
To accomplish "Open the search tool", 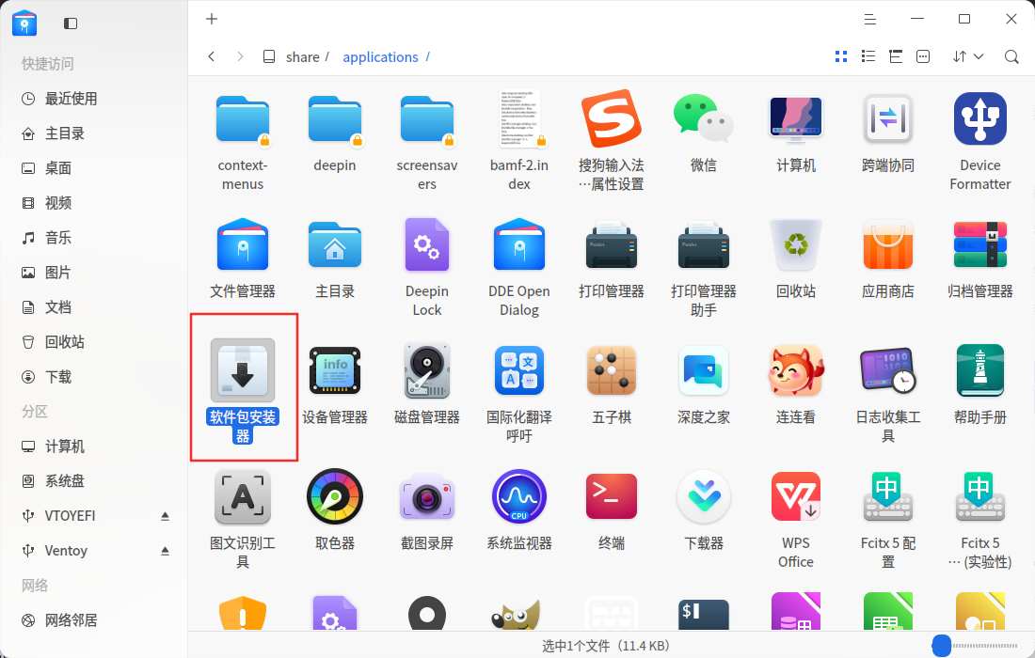I will [x=1011, y=56].
